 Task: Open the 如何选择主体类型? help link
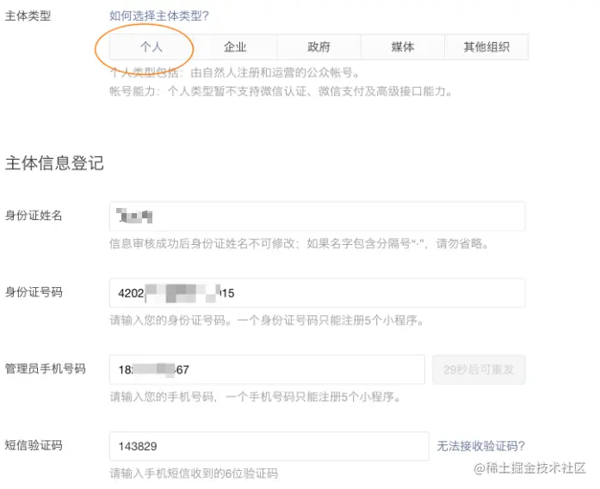coord(159,15)
